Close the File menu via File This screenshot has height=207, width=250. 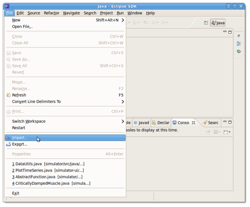[x=9, y=13]
